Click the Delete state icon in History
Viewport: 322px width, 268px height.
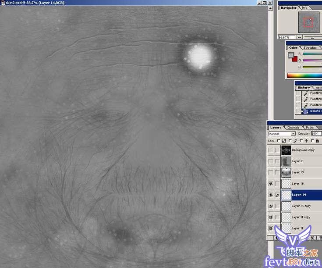306,111
